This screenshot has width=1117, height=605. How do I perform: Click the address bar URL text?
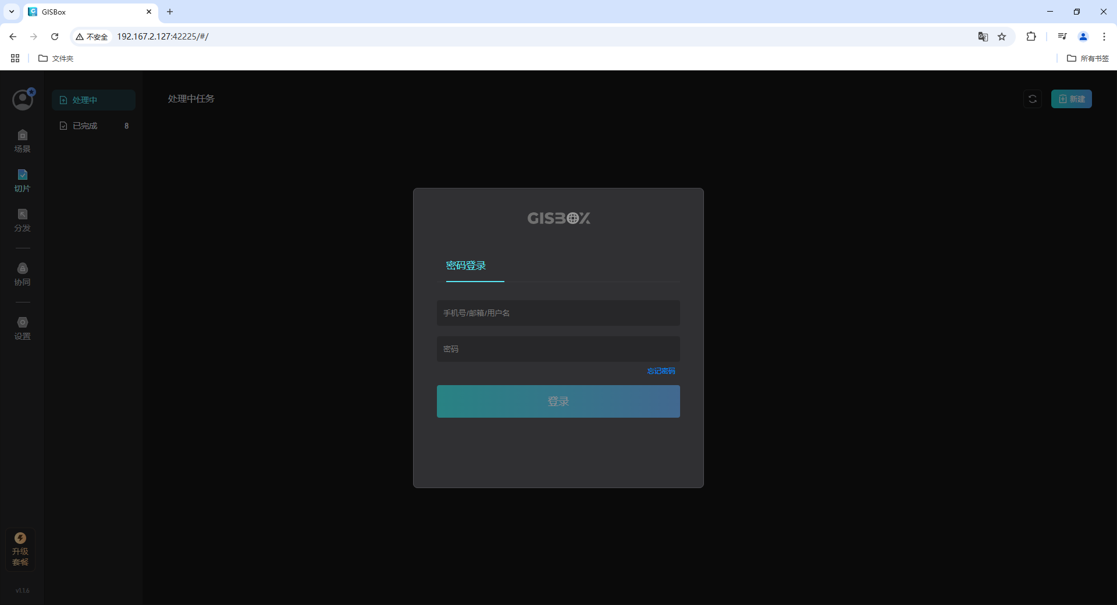tap(163, 37)
